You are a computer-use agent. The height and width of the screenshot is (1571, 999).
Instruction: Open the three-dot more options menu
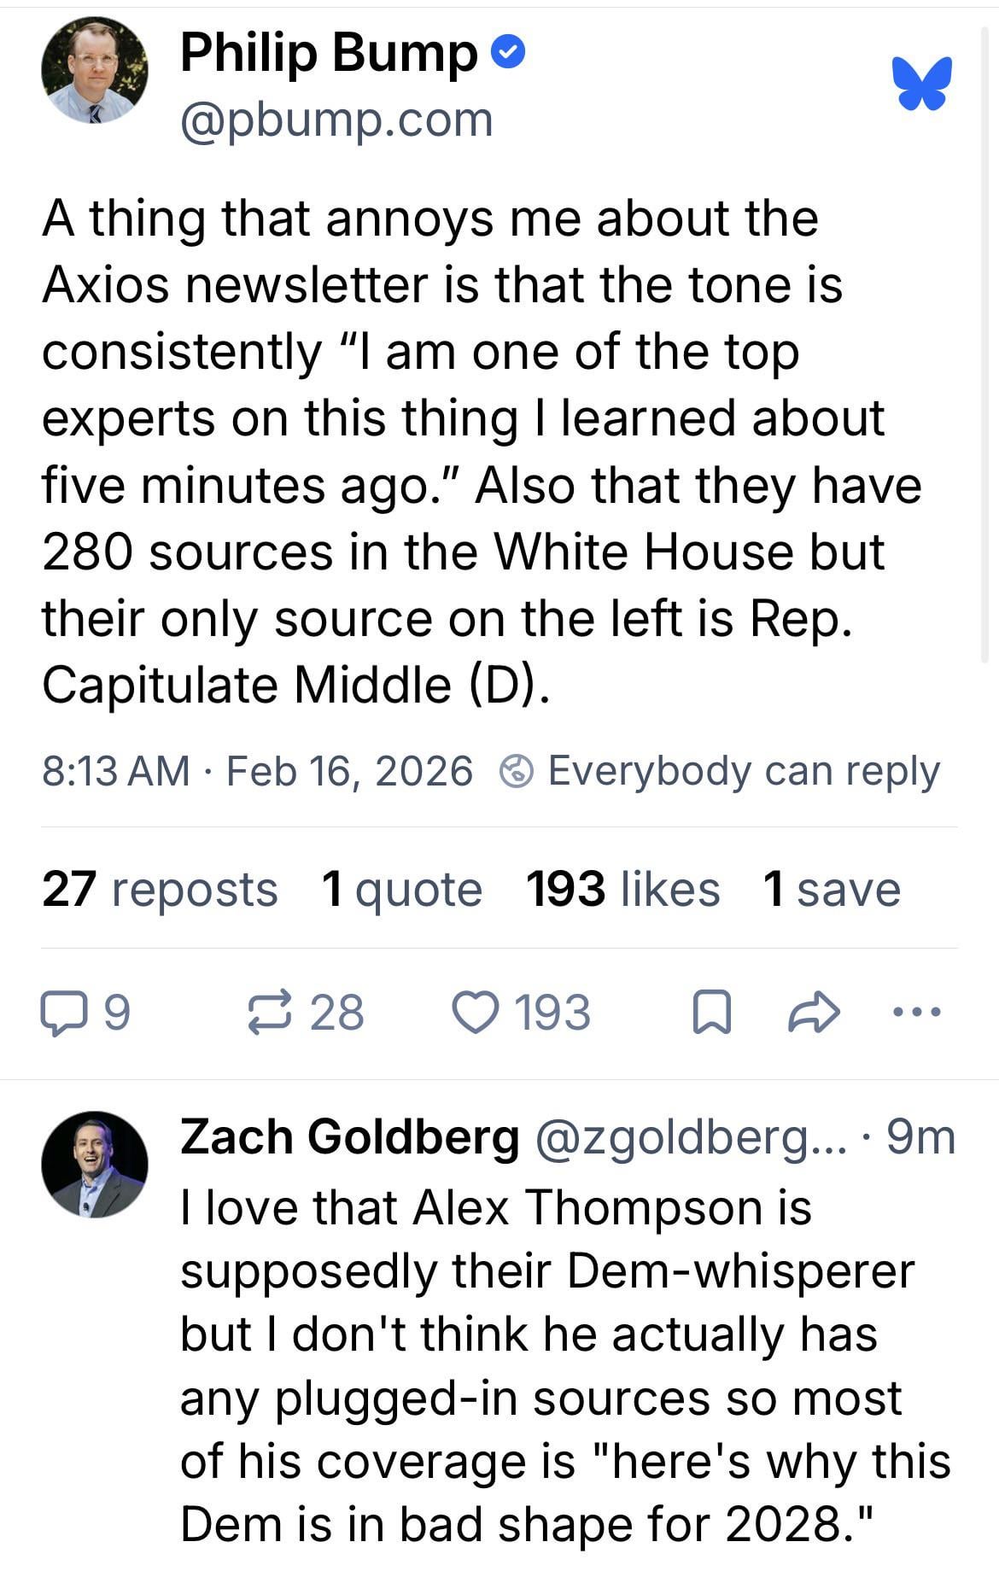point(916,1013)
